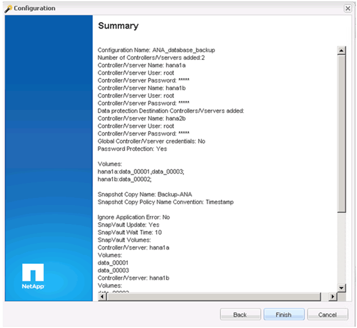Click the vertical scrollbar down arrow

[342, 288]
